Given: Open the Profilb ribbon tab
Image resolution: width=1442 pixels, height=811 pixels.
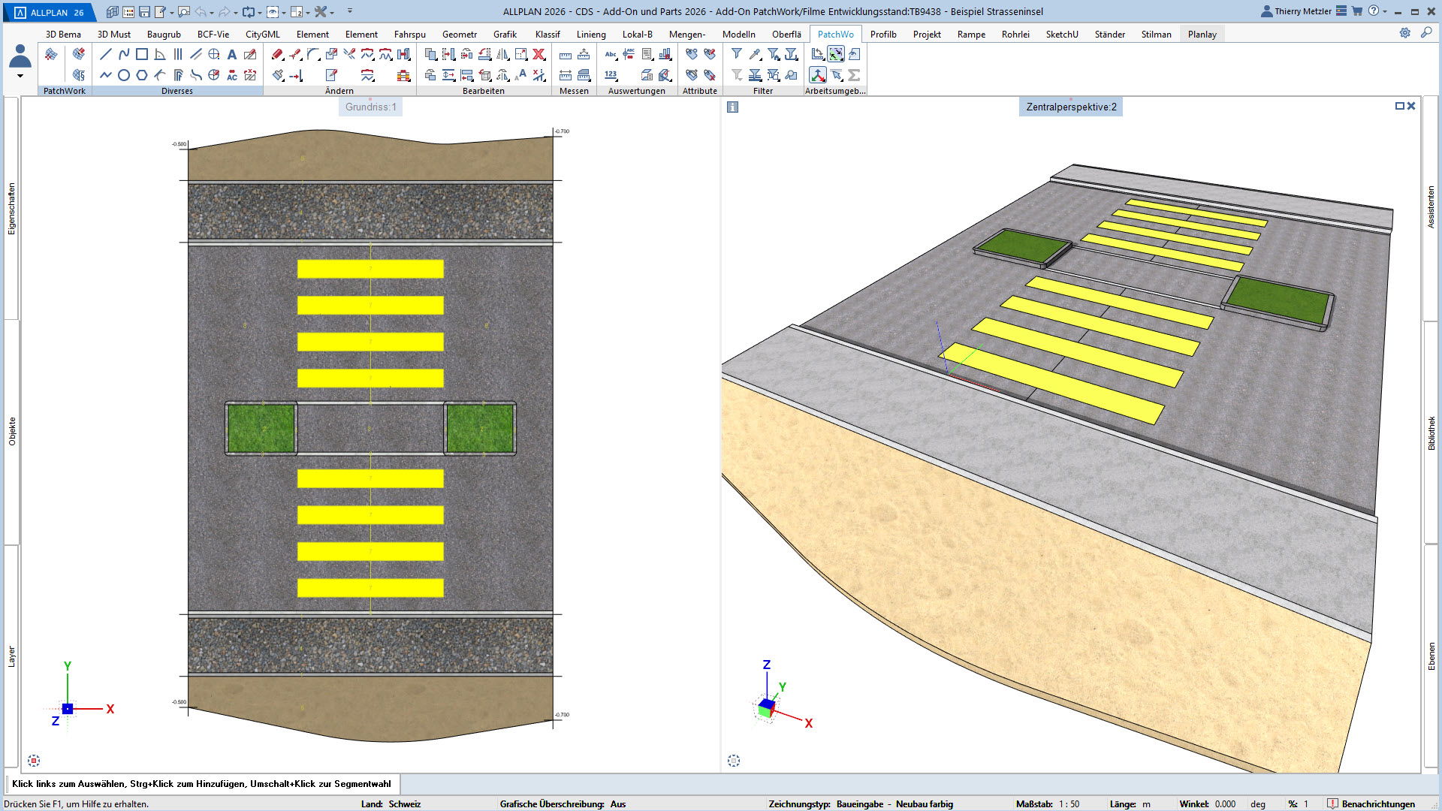Looking at the screenshot, I should [883, 34].
